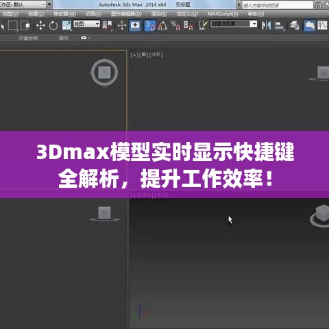The image size is (329, 329).
Task: Open the named selection sets dropdown
Action: click(x=234, y=24)
